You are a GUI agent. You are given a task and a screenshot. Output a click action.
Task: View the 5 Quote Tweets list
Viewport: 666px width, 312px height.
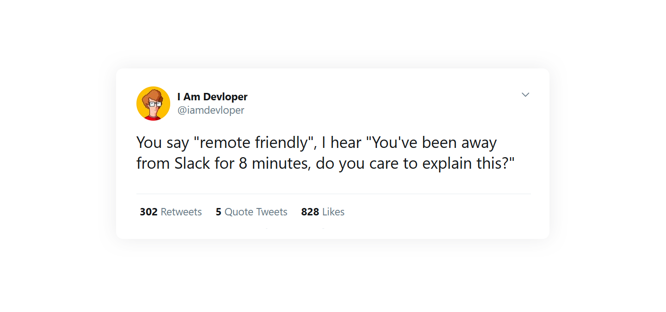tap(252, 212)
